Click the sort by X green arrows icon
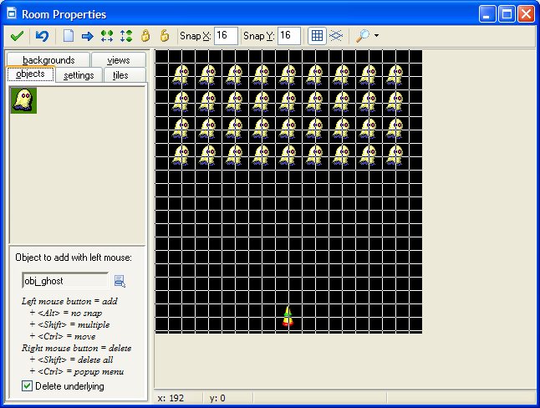Viewport: 540px width, 408px height. tap(107, 36)
